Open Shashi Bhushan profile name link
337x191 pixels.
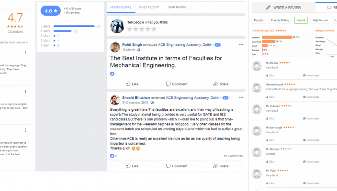pos(136,97)
